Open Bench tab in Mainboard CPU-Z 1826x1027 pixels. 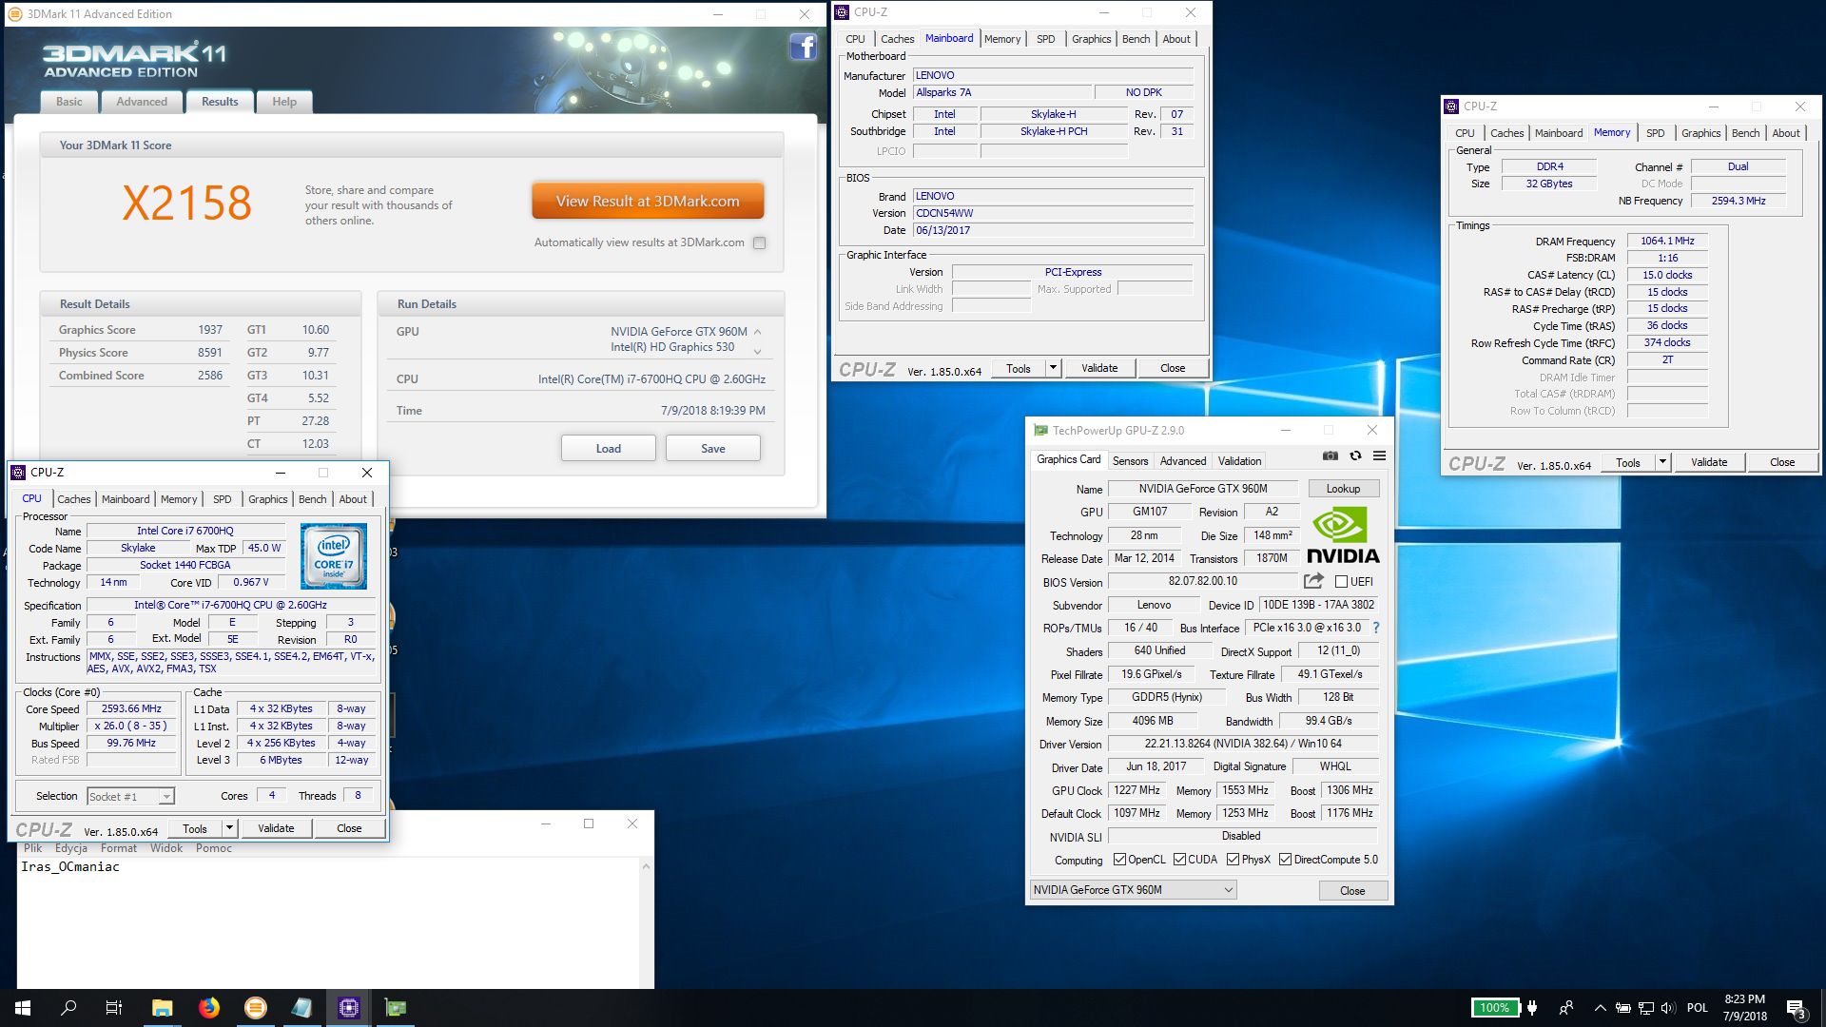click(x=1136, y=39)
